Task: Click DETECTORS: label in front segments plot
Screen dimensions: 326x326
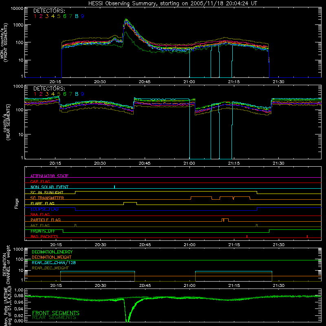Action: (x=49, y=11)
